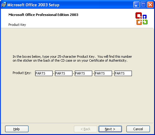Close the Office 2003 Setup window

click(150, 5)
